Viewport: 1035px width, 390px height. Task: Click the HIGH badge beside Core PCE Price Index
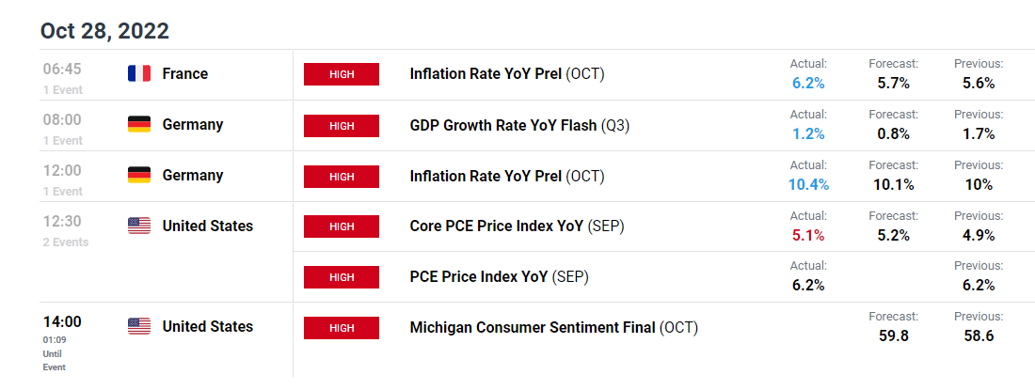click(x=341, y=226)
